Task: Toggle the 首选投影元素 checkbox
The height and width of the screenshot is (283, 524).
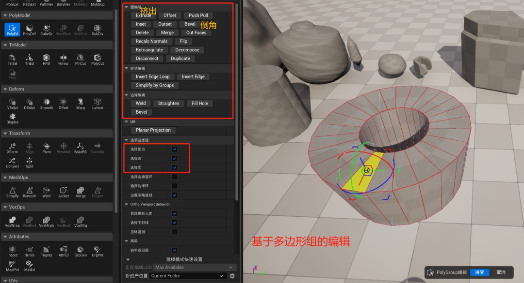Action: pos(175,213)
